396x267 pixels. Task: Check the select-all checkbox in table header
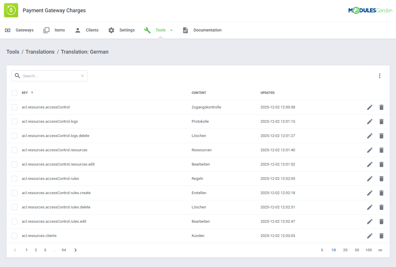click(14, 93)
